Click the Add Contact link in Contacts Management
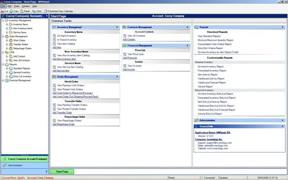 tap(129, 40)
